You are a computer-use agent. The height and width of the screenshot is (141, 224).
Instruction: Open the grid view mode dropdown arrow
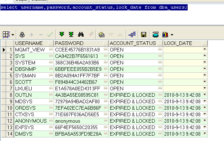pos(13,35)
